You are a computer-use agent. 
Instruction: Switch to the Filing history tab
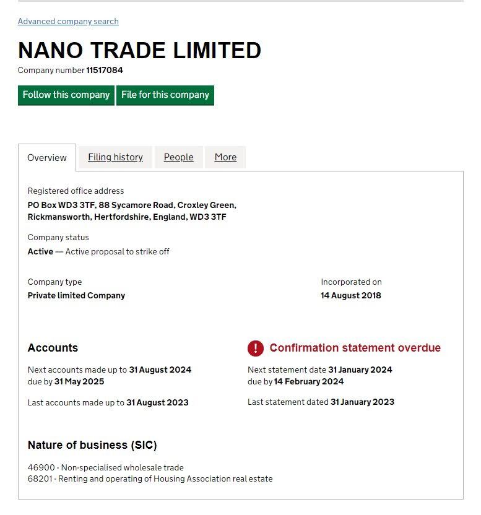(115, 157)
